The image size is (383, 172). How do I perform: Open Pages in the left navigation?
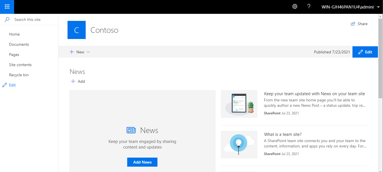coord(14,55)
